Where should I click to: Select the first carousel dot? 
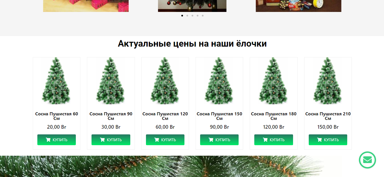(x=182, y=16)
